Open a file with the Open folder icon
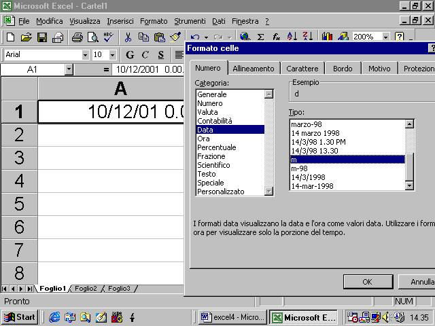The image size is (435, 326). tap(27, 37)
